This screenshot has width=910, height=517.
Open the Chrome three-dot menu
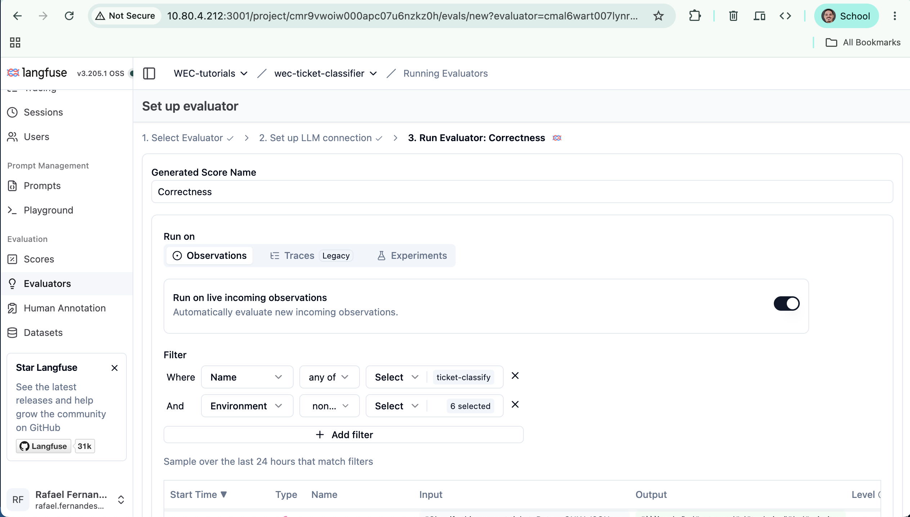[x=895, y=16]
